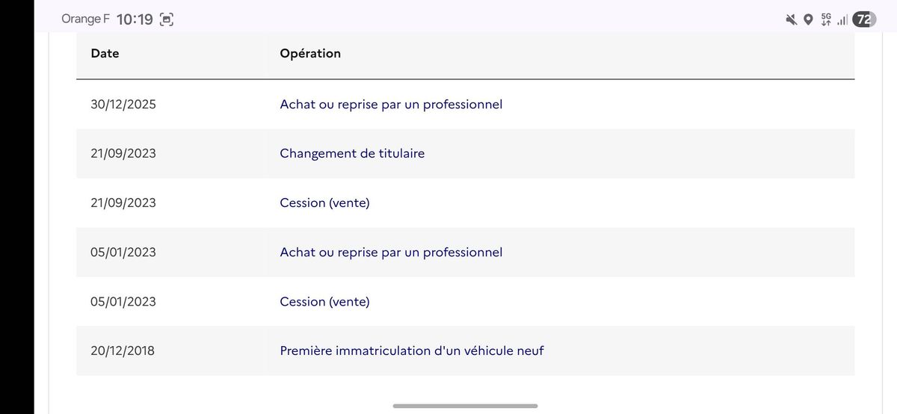Tap the bottom navigation gesture handle bar
The image size is (897, 414).
point(465,406)
